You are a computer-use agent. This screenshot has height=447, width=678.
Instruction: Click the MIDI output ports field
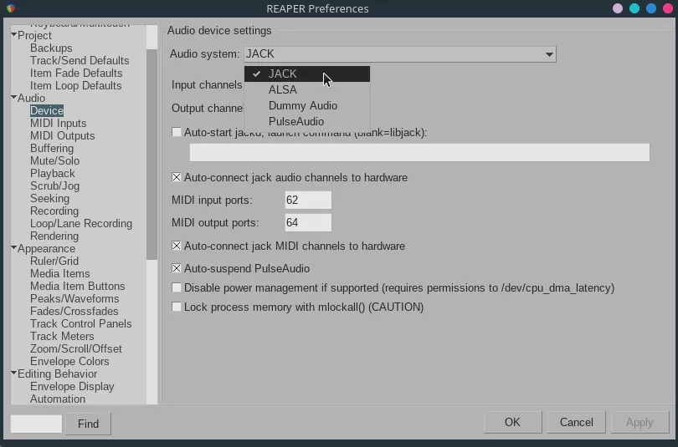[308, 222]
